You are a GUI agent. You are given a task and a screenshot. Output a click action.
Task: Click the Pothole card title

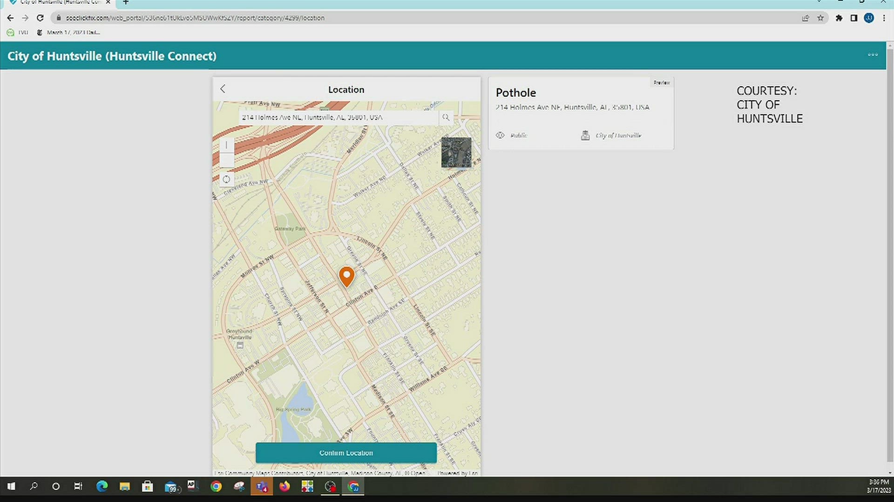[516, 92]
